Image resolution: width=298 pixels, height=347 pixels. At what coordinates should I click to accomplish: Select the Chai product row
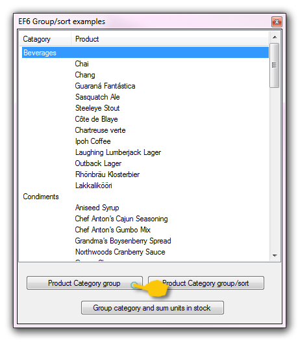click(145, 64)
